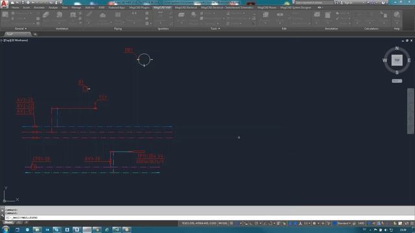Click the coordinates readout in status bar

coord(199,223)
